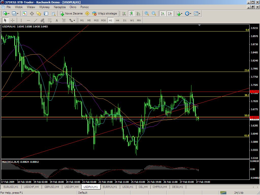Select the Fibonacci retracement tool
This screenshot has width=260, height=195.
pos(50,20)
